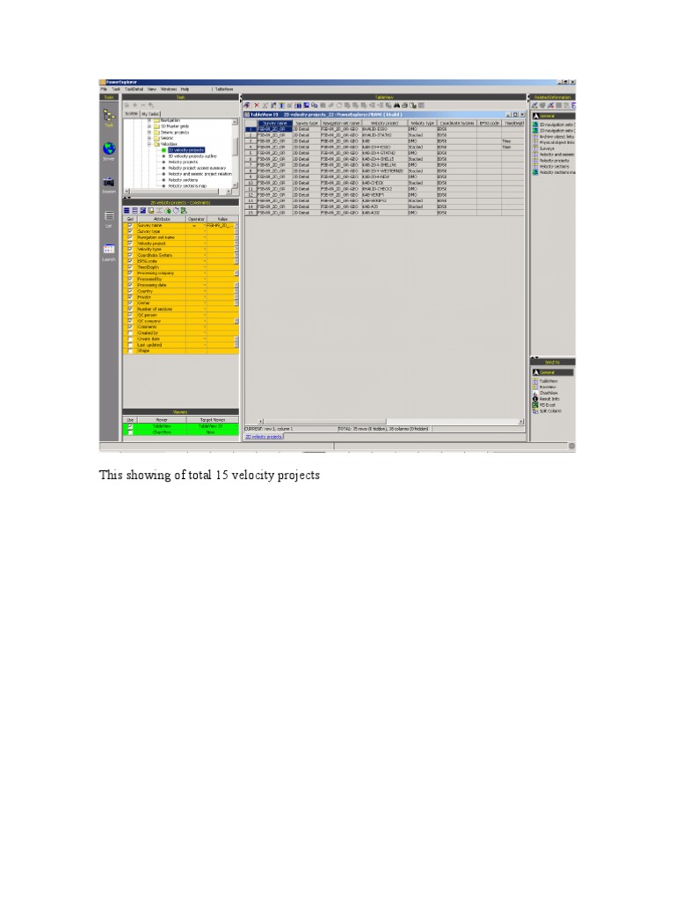Open Result Info in Send to panel
This screenshot has height=900, width=675.
549,399
